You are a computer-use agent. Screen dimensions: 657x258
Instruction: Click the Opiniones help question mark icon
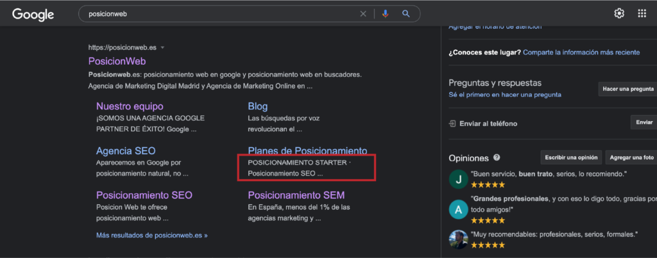(x=497, y=157)
